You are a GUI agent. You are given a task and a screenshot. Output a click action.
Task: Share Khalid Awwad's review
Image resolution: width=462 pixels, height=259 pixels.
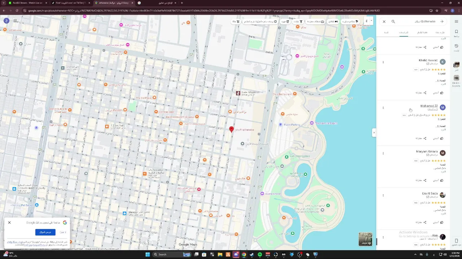[421, 93]
